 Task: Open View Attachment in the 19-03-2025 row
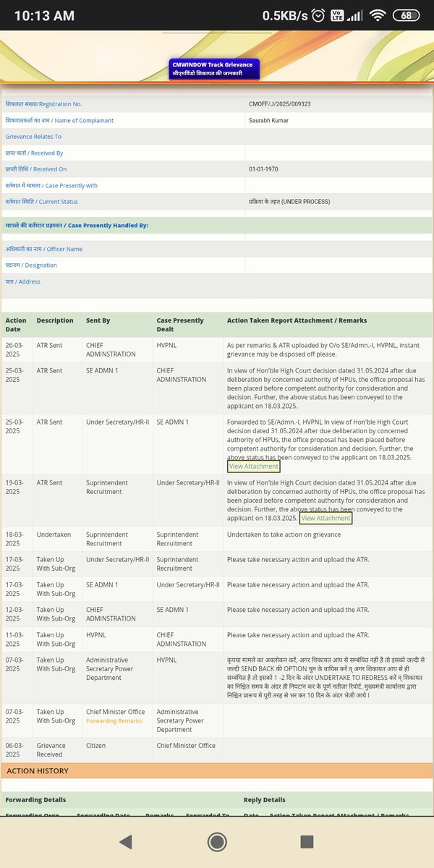325,518
